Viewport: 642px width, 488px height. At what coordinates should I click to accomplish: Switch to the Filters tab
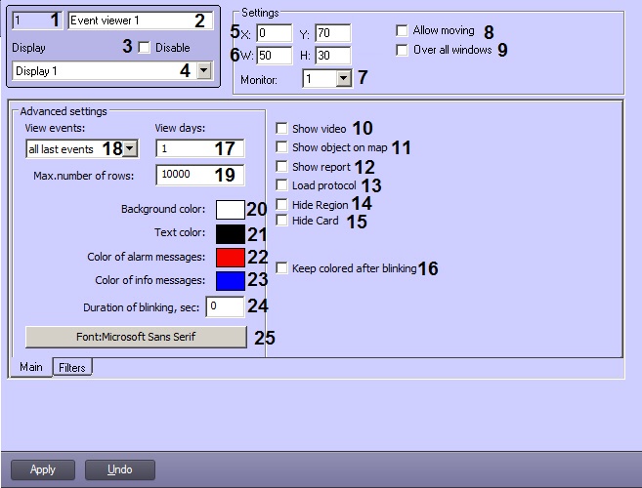point(71,368)
